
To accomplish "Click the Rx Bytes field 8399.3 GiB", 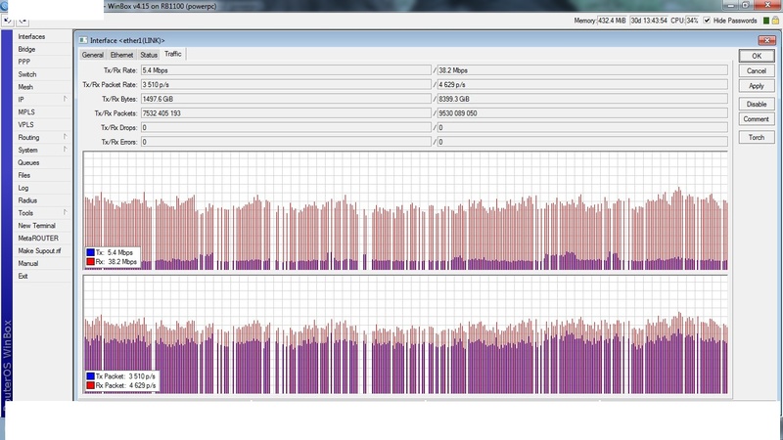I will pos(582,99).
